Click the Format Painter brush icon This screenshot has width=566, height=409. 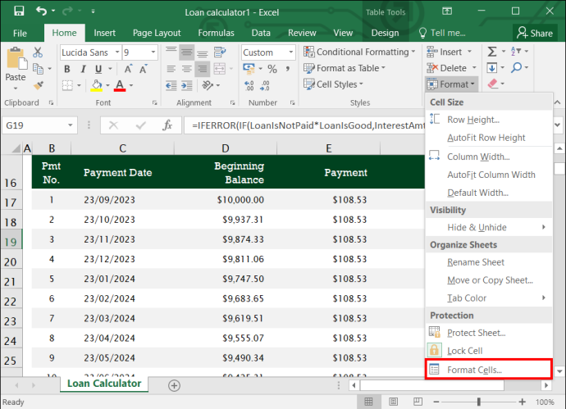(x=38, y=85)
